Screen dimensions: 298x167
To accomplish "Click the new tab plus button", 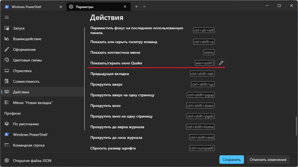I will 136,6.
